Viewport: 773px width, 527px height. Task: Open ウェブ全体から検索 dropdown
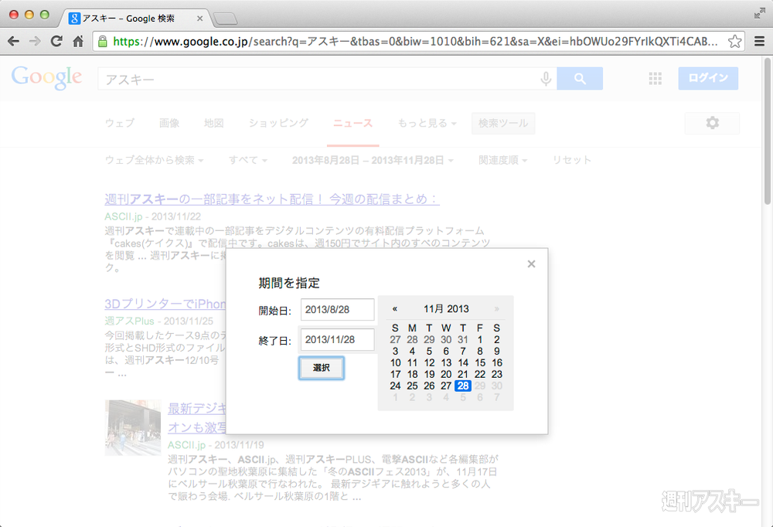coord(155,160)
